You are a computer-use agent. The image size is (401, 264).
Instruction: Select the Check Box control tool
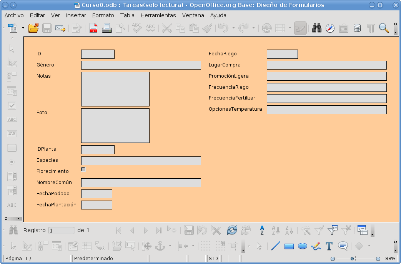[x=12, y=105]
